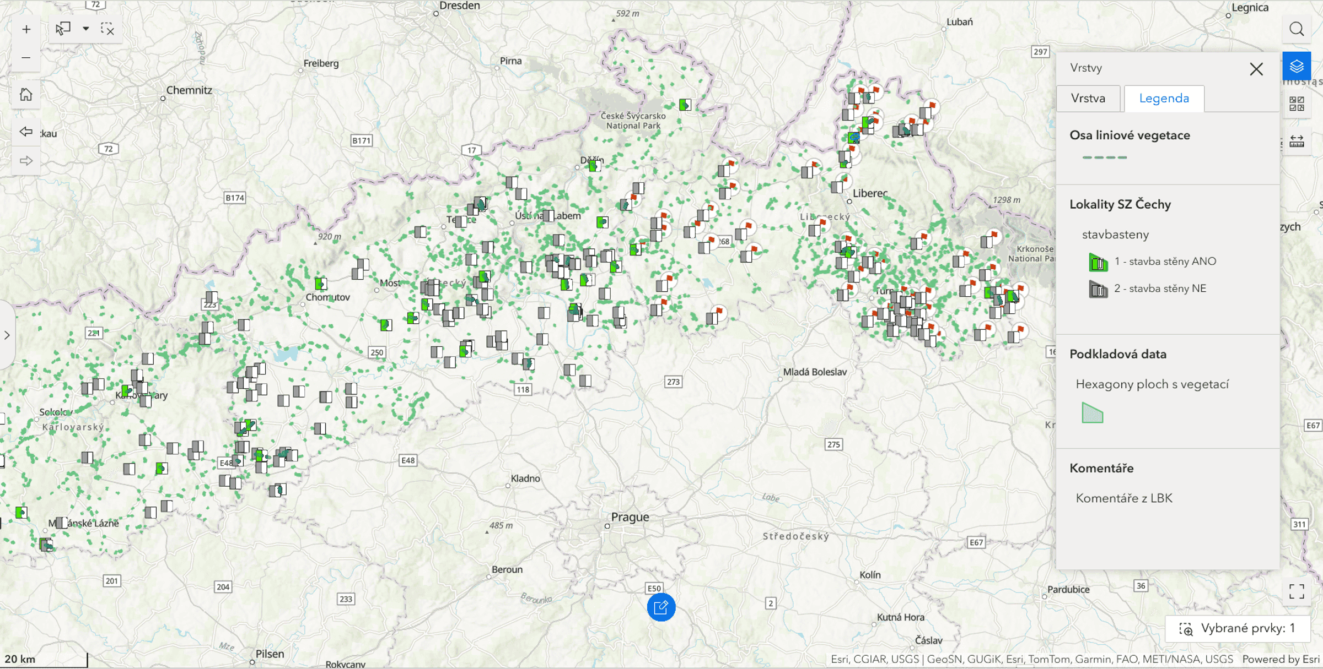Image resolution: width=1323 pixels, height=669 pixels.
Task: Open the basemap gallery icon
Action: pyautogui.click(x=1297, y=104)
